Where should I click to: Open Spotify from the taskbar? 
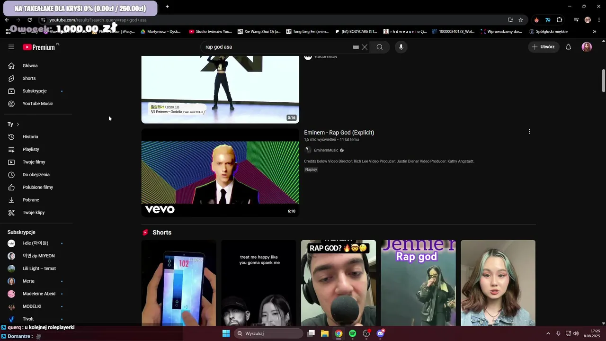(352, 333)
